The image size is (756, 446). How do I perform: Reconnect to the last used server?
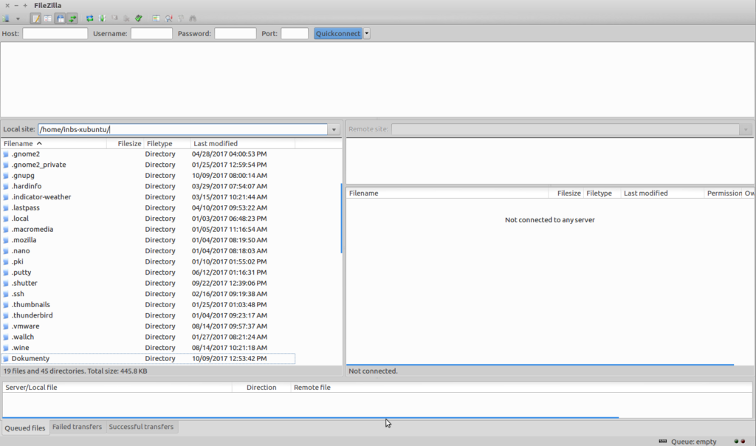pos(139,18)
